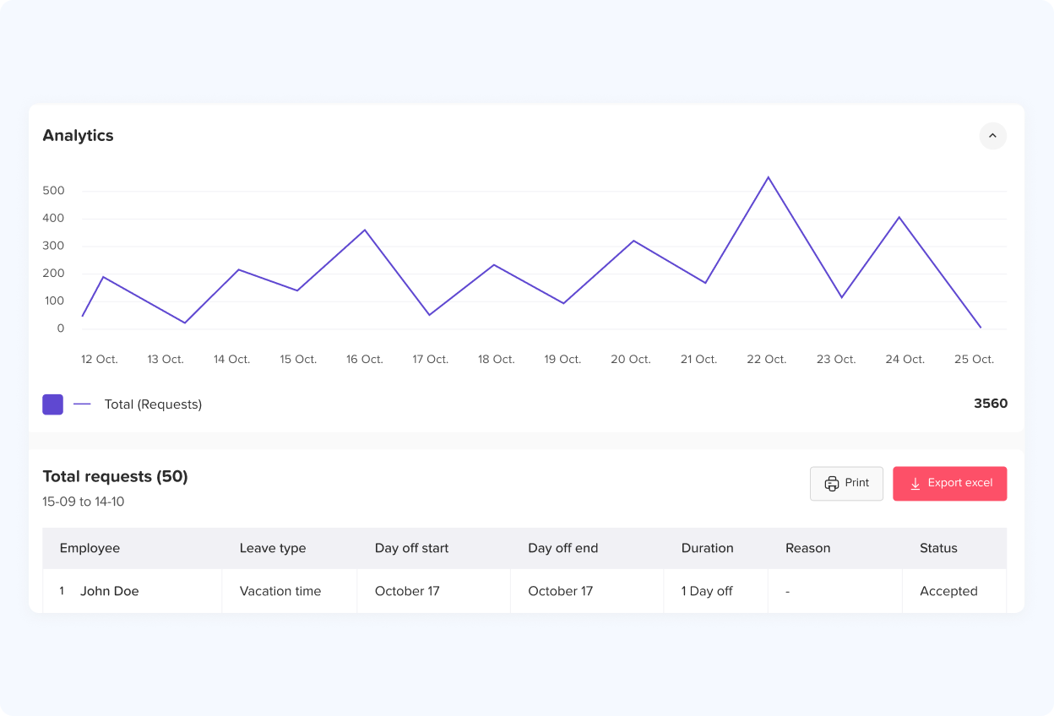Click the purple Total (Requests) legend swatch
This screenshot has width=1054, height=716.
click(x=52, y=404)
